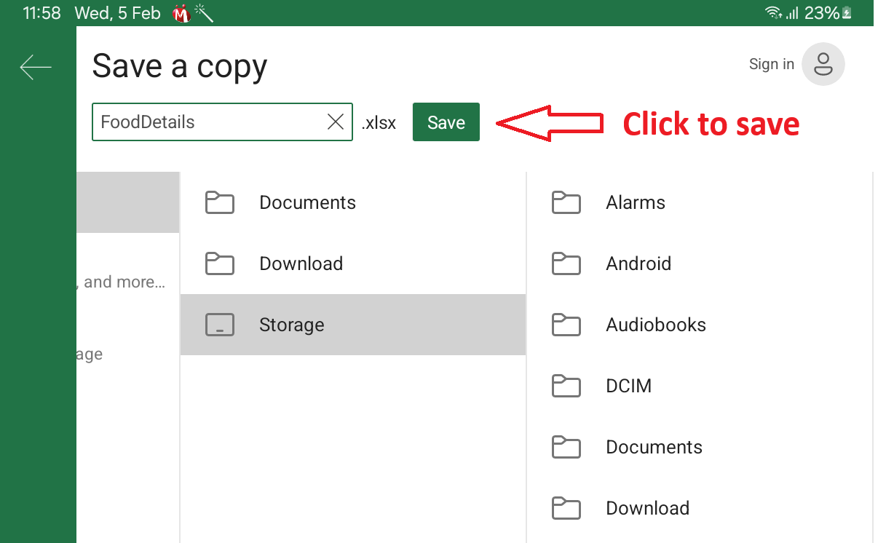886x543 pixels.
Task: Tap the Wed, 5 Feb date
Action: tap(117, 13)
